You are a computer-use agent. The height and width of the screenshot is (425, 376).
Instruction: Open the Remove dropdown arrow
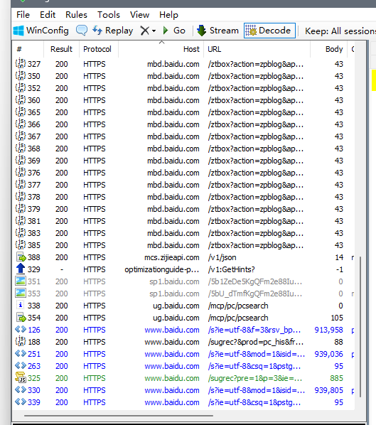click(154, 31)
